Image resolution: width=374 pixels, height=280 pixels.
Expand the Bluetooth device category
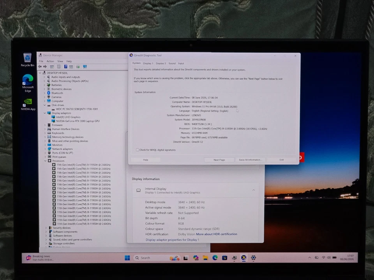click(x=44, y=93)
